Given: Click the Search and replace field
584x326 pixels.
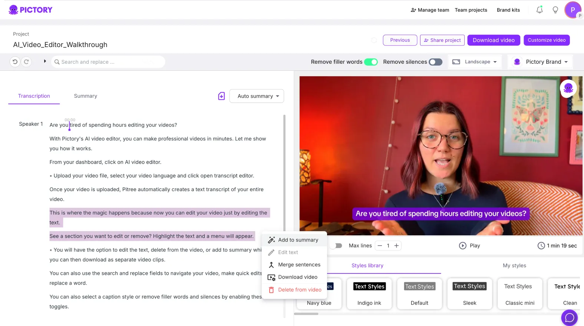Looking at the screenshot, I should pyautogui.click(x=108, y=62).
